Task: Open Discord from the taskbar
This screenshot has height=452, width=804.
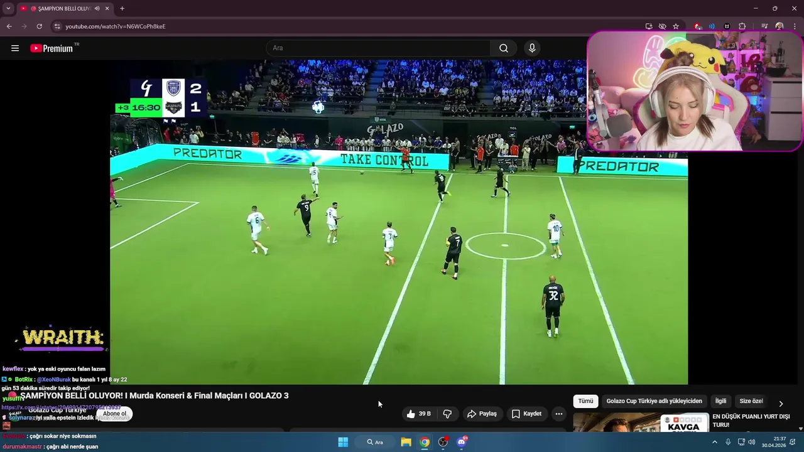Action: [462, 442]
